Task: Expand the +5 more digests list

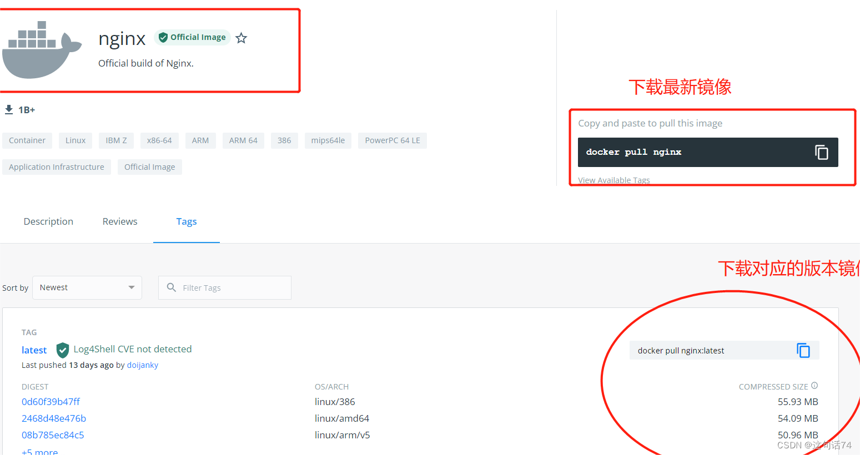Action: (39, 451)
